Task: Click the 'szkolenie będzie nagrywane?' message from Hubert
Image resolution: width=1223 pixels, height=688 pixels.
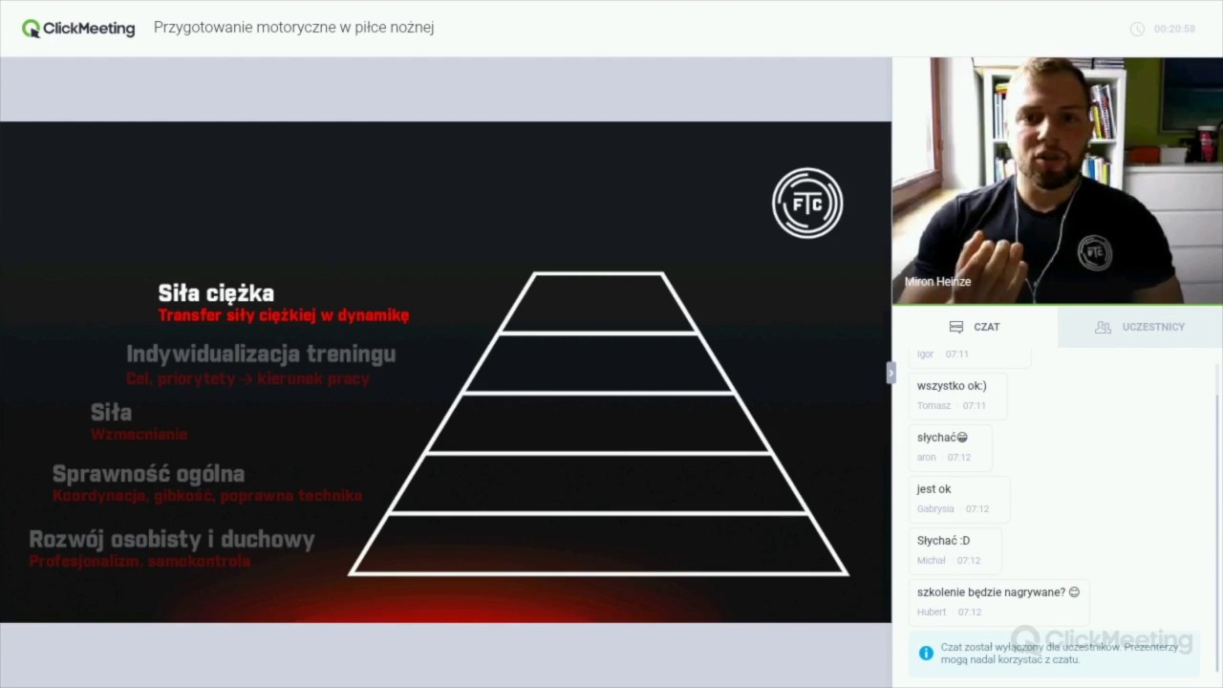Action: click(x=998, y=601)
